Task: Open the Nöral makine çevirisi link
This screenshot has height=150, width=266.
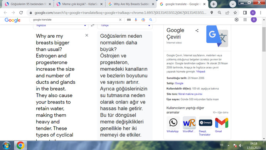Action: coord(190,94)
